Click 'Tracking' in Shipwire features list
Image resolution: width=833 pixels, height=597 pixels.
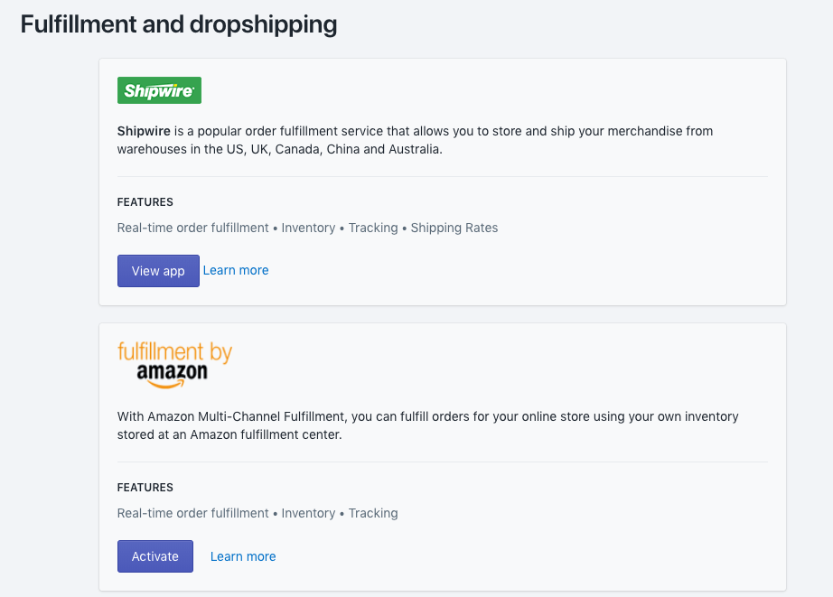pos(373,228)
